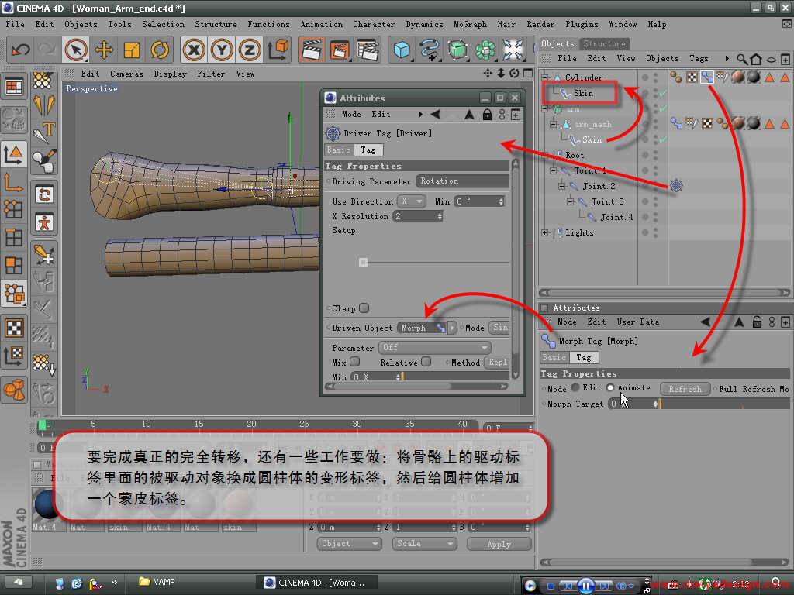The height and width of the screenshot is (595, 794).
Task: Toggle the X axis lock
Action: tap(194, 50)
